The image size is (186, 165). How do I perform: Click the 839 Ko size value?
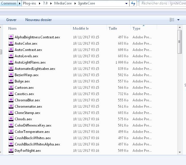123,69
